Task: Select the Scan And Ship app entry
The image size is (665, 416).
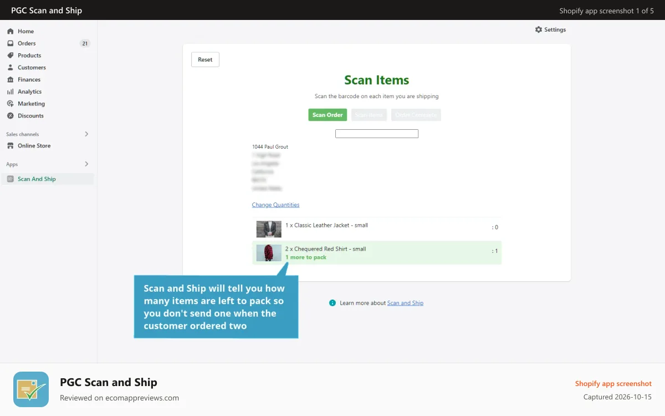Action: point(48,179)
